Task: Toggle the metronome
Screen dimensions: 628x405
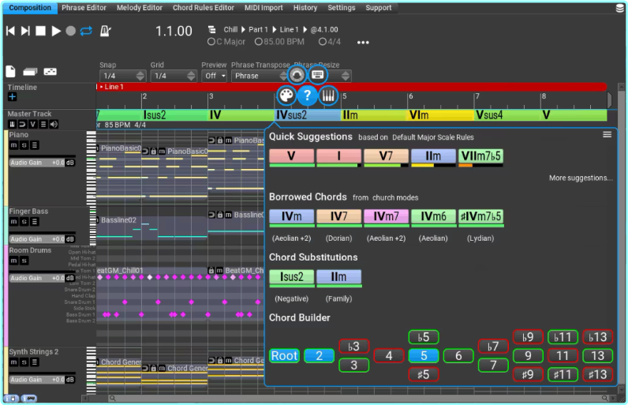Action: pyautogui.click(x=105, y=31)
